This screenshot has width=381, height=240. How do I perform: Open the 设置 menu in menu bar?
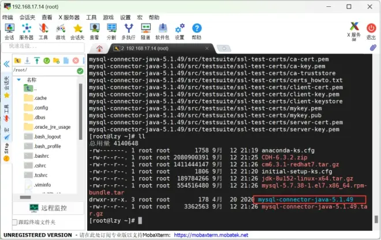125,17
